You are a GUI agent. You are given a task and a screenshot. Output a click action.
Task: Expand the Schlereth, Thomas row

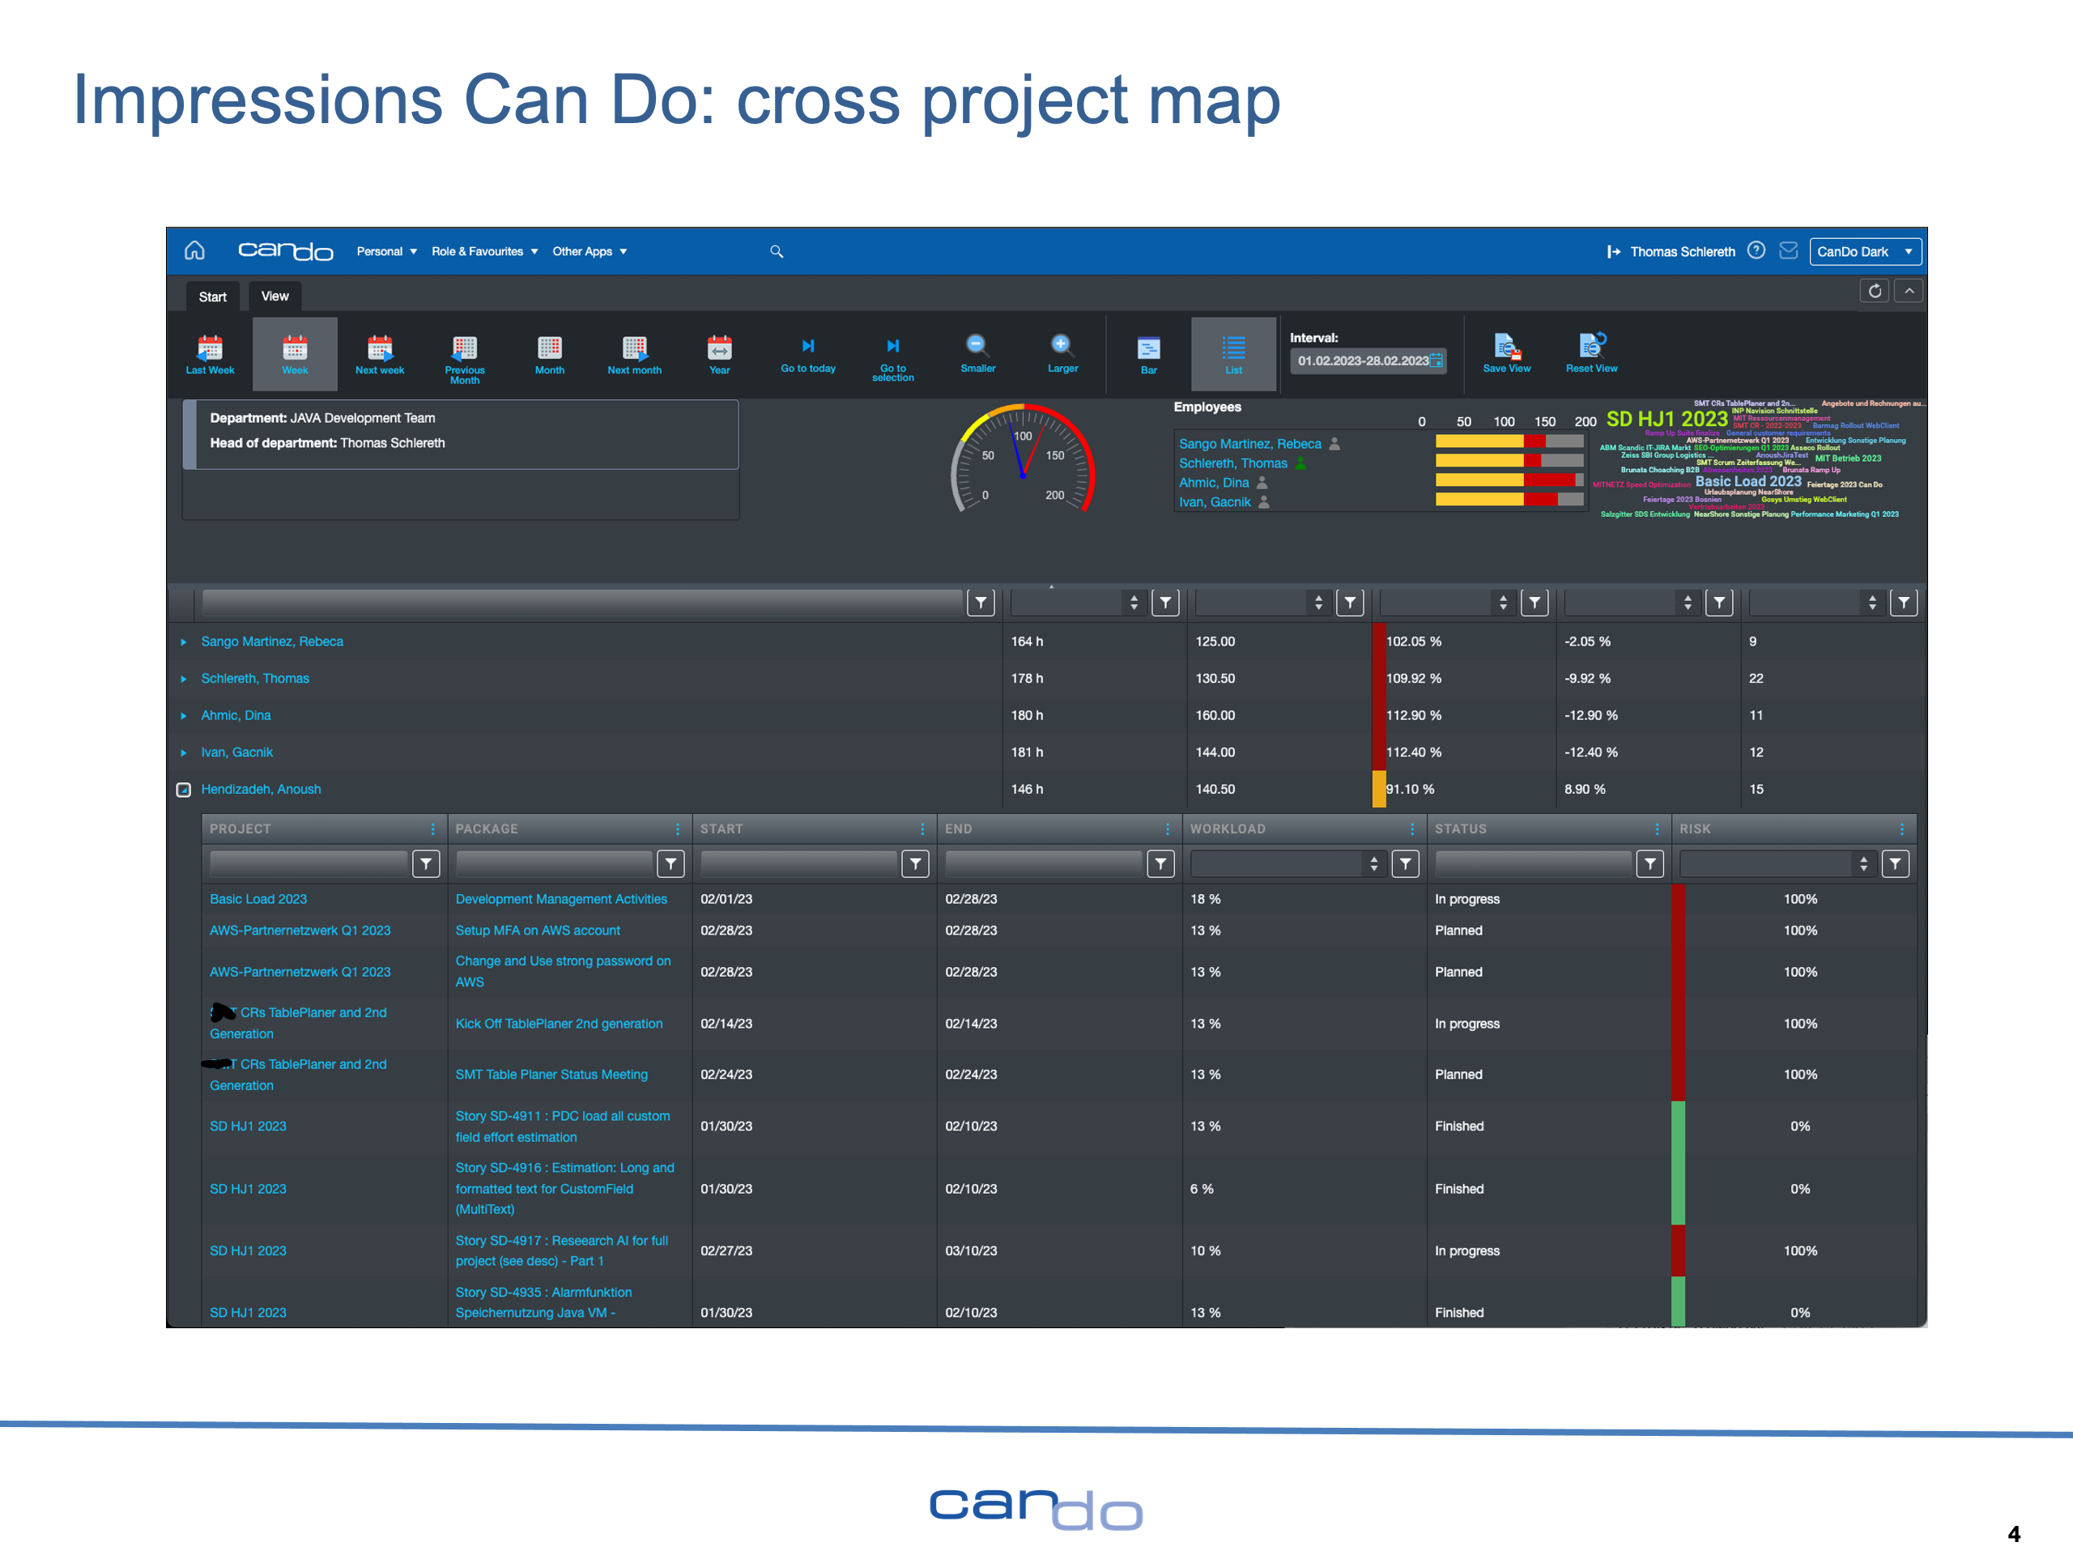click(x=184, y=679)
